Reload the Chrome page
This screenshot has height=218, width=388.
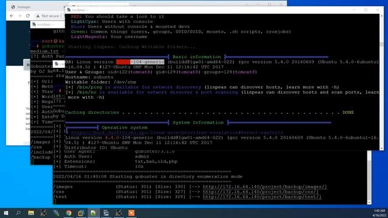(x=28, y=16)
